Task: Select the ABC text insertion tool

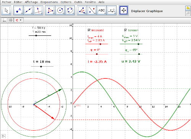Action: point(102,10)
